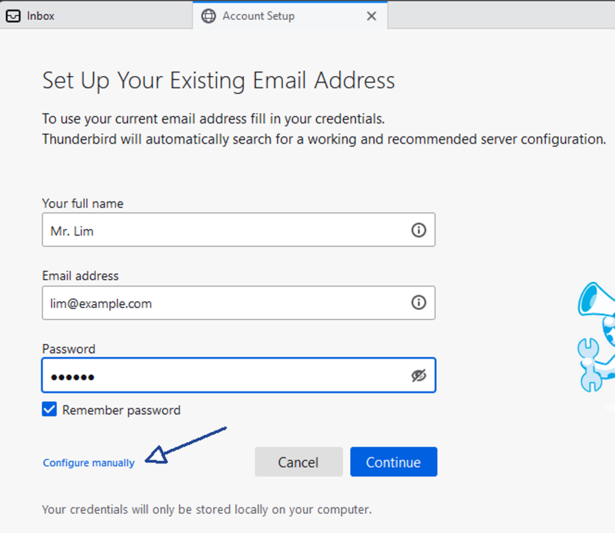This screenshot has width=615, height=533.
Task: Click the blue Continue button
Action: point(393,462)
